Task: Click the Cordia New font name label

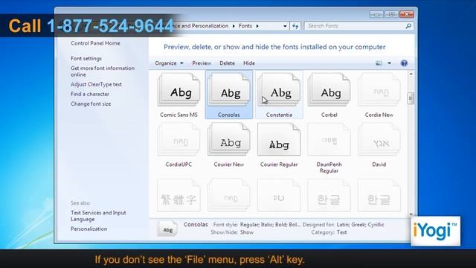Action: 379,115
